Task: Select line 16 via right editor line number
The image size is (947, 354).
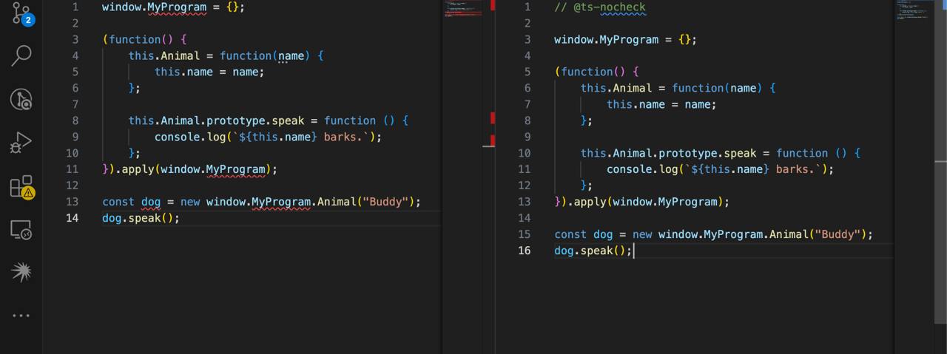Action: (x=524, y=251)
